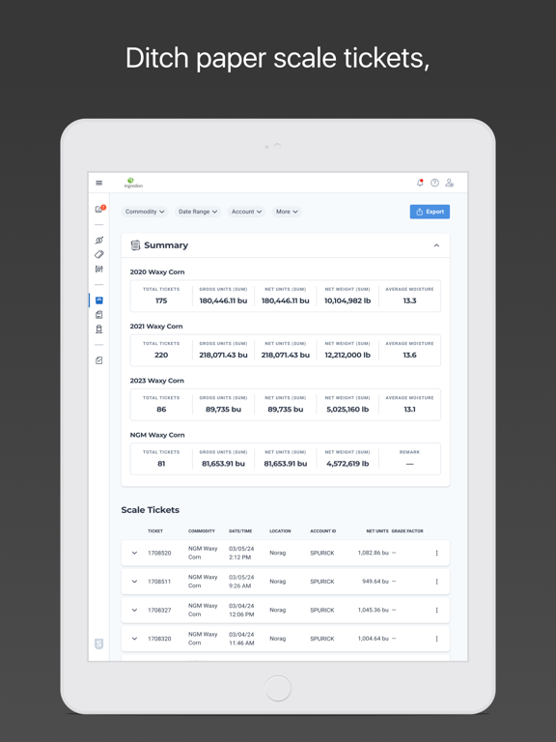Click the Ingredion logo
556x742 pixels.
pyautogui.click(x=133, y=183)
